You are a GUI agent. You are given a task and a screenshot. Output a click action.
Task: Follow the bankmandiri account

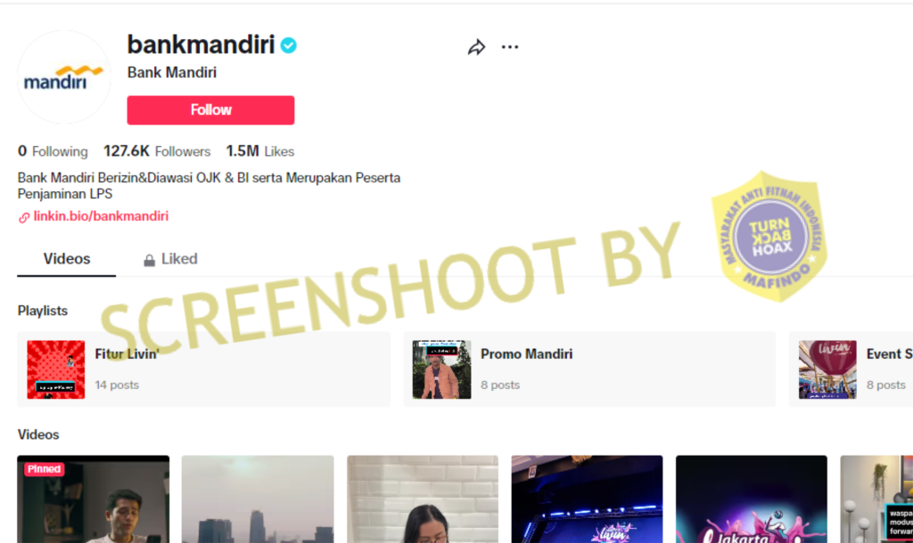click(210, 109)
